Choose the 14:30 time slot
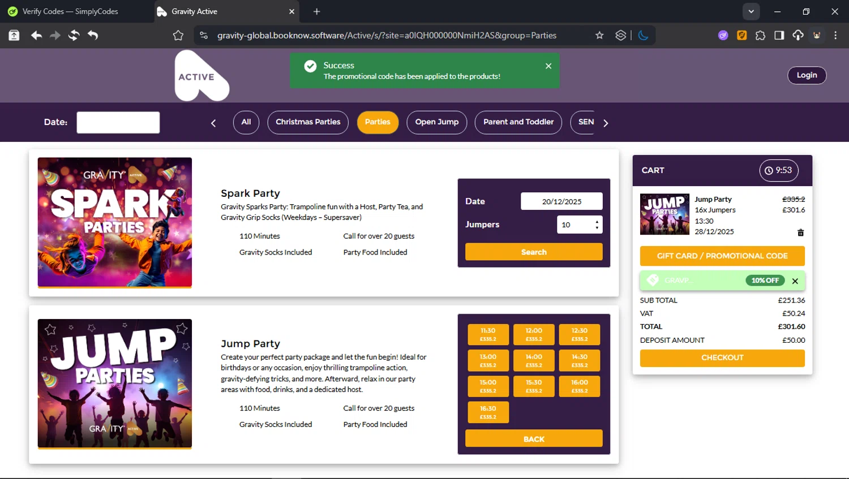Screen dimensions: 849x479 coord(580,361)
